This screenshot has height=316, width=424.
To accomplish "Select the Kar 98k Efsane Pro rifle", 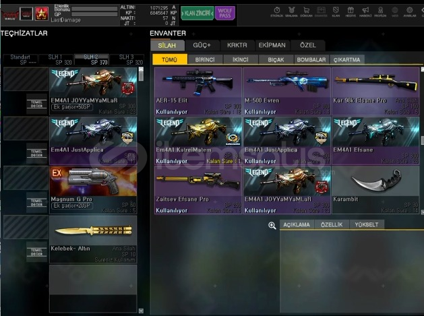I will [x=375, y=92].
